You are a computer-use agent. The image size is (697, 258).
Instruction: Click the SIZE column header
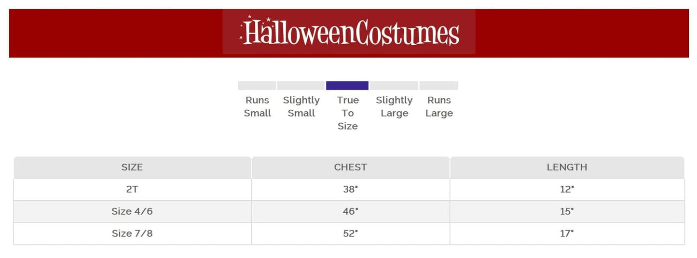[x=132, y=168]
